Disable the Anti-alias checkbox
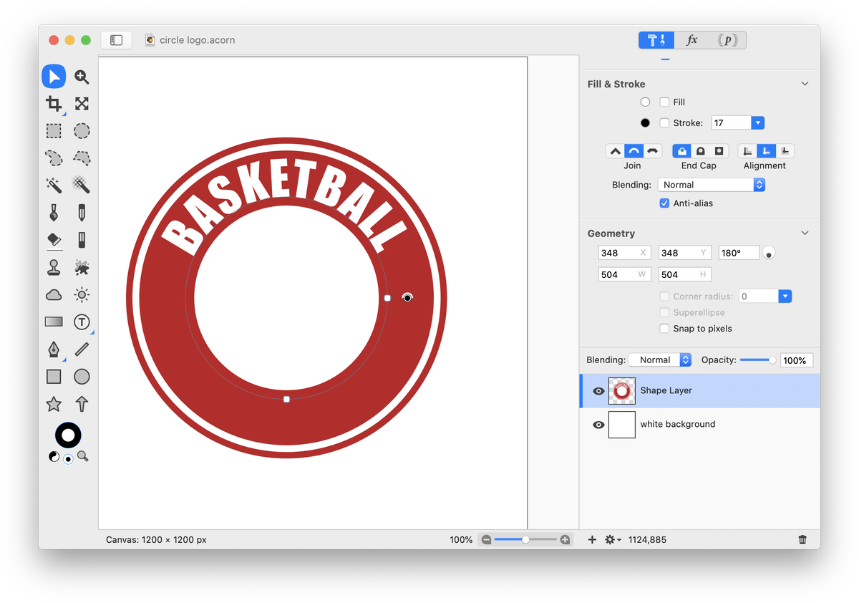Screen dimensions: 859x603 664,203
